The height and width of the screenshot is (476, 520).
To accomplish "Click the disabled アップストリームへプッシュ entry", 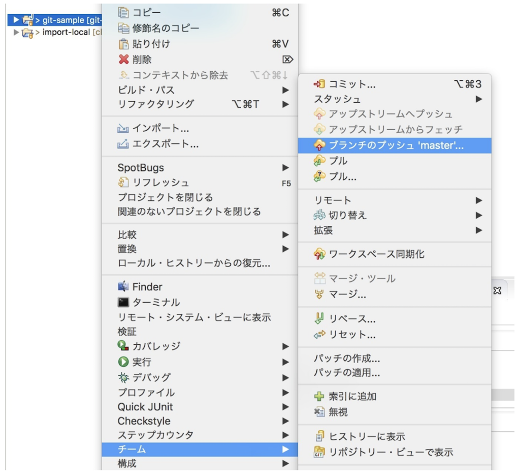I will (x=395, y=114).
